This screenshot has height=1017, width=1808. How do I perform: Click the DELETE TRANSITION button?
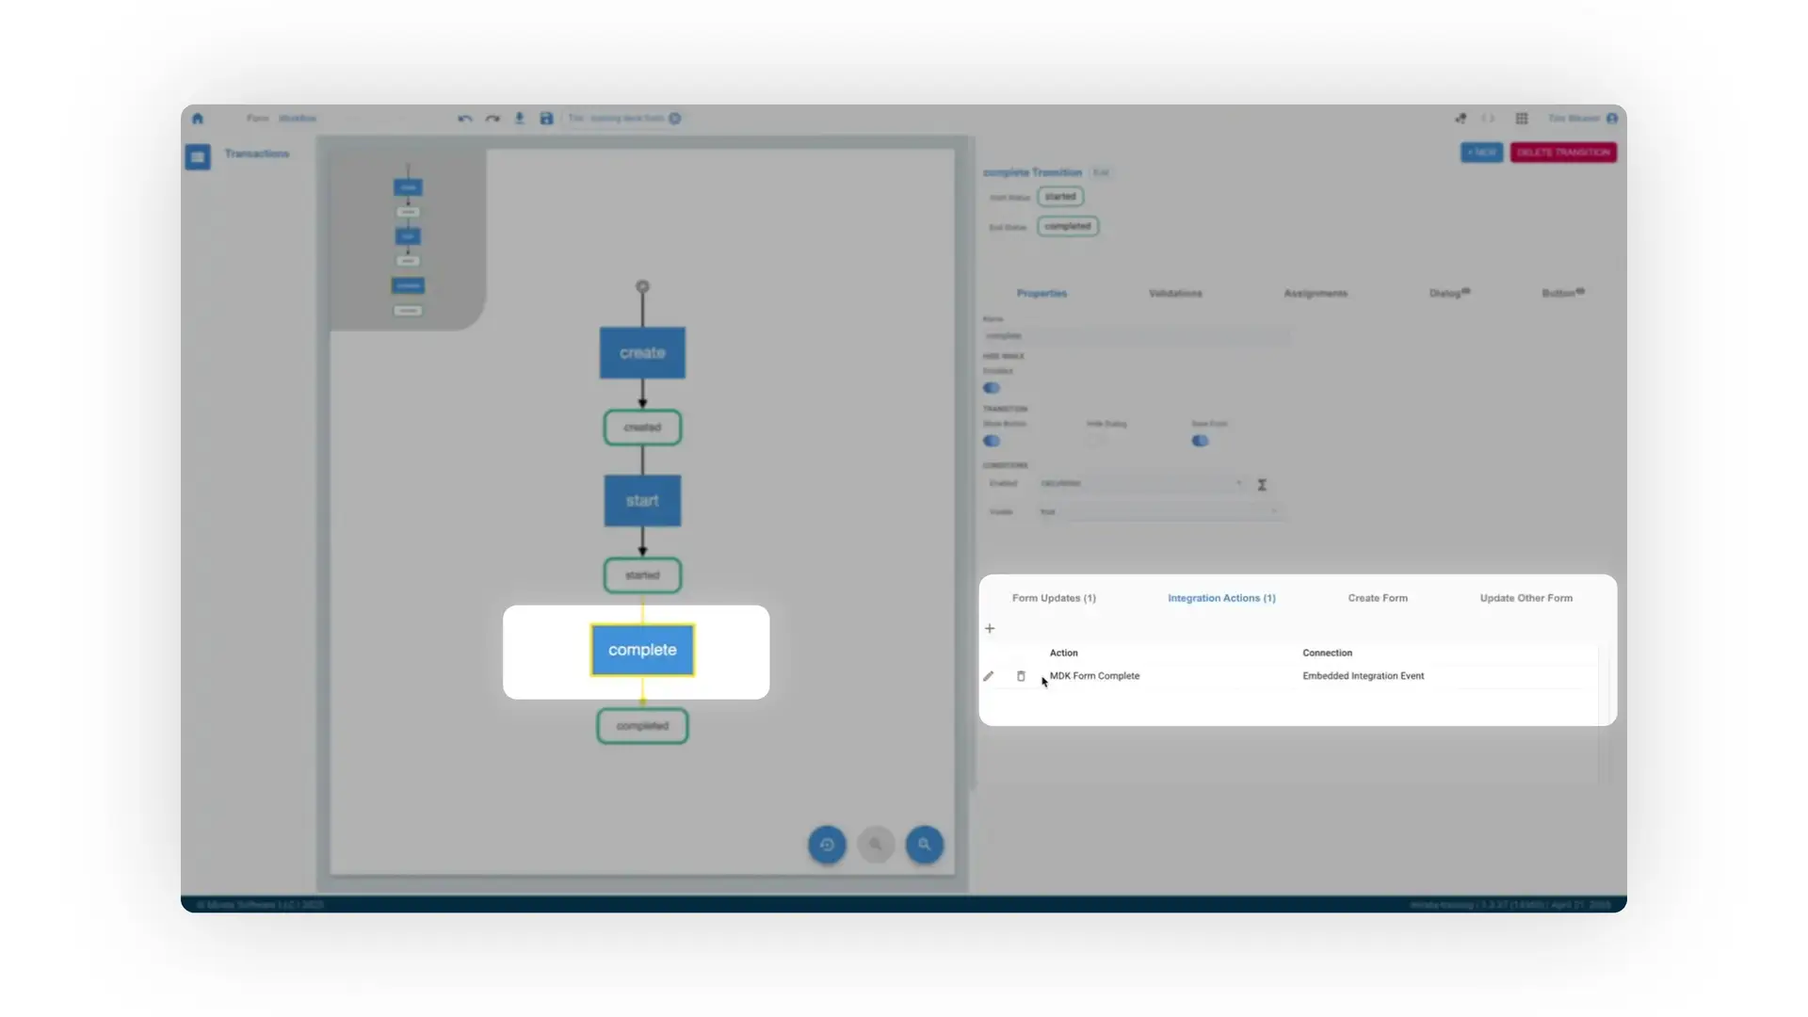click(x=1563, y=152)
